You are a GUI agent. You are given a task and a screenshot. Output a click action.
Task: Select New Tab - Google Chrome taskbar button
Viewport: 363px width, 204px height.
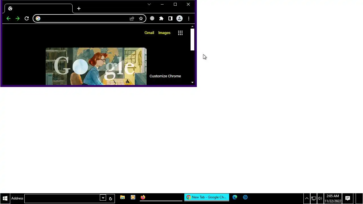point(207,197)
